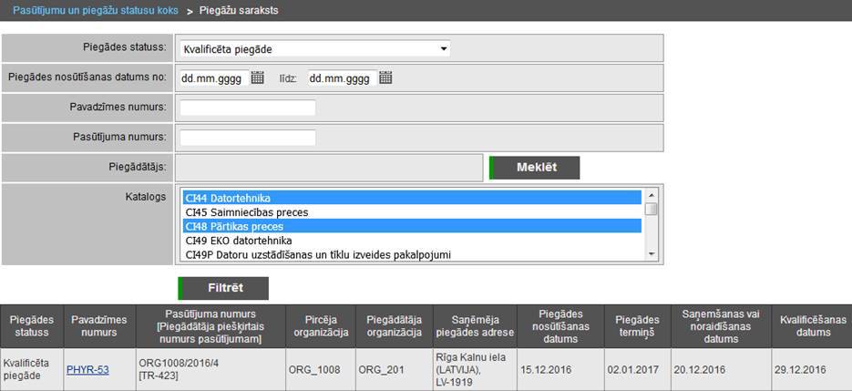Select CI49P Datoru uzstādīšanas catalog entry
This screenshot has width=852, height=391.
(x=412, y=254)
